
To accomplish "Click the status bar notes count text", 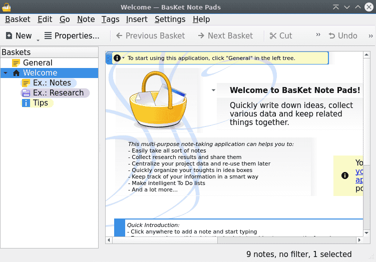I will pyautogui.click(x=299, y=254).
